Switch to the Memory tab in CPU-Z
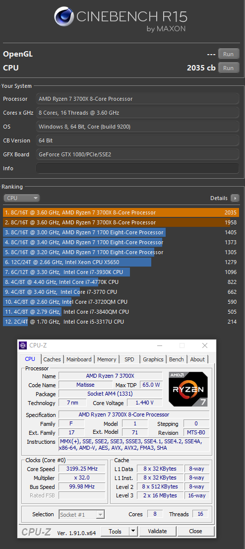The width and height of the screenshot is (245, 549). [107, 359]
